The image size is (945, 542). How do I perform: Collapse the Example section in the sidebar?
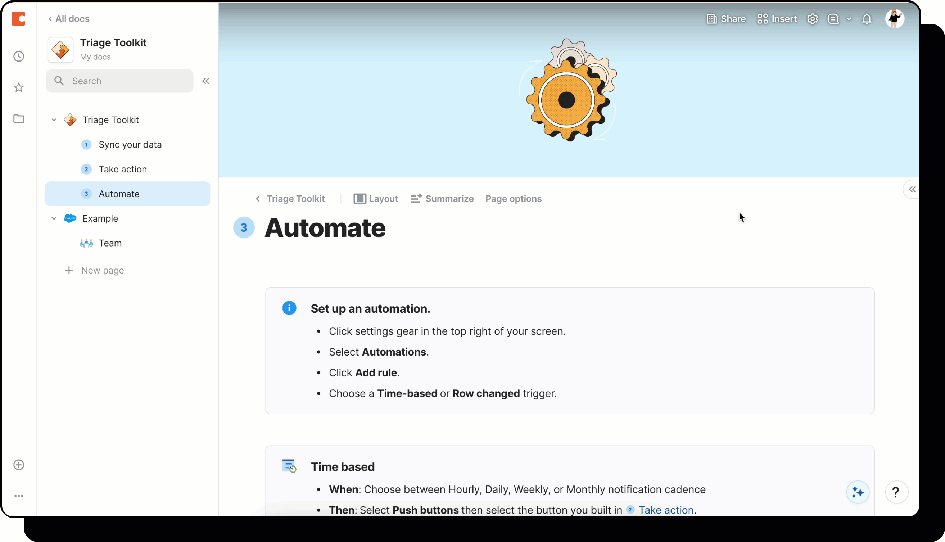(x=54, y=218)
